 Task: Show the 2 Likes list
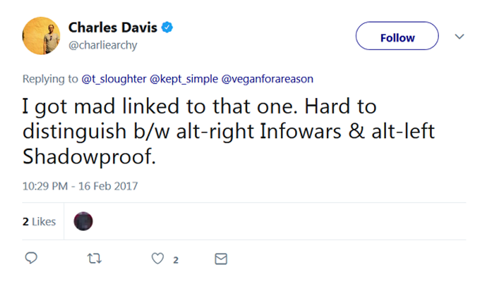(x=39, y=222)
